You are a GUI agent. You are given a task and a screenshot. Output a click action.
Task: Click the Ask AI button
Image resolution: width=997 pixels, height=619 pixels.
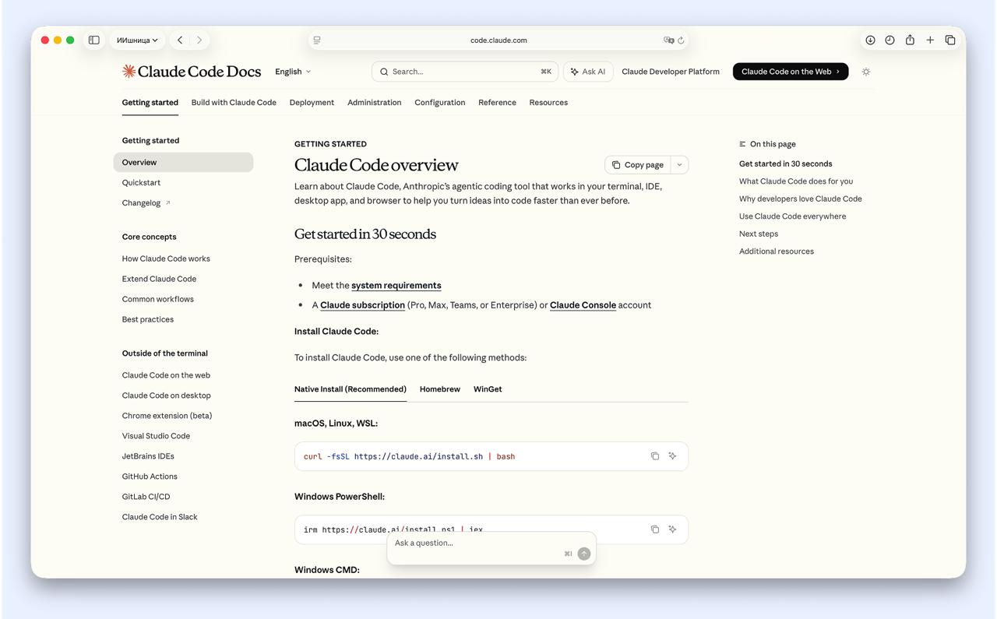click(x=588, y=72)
